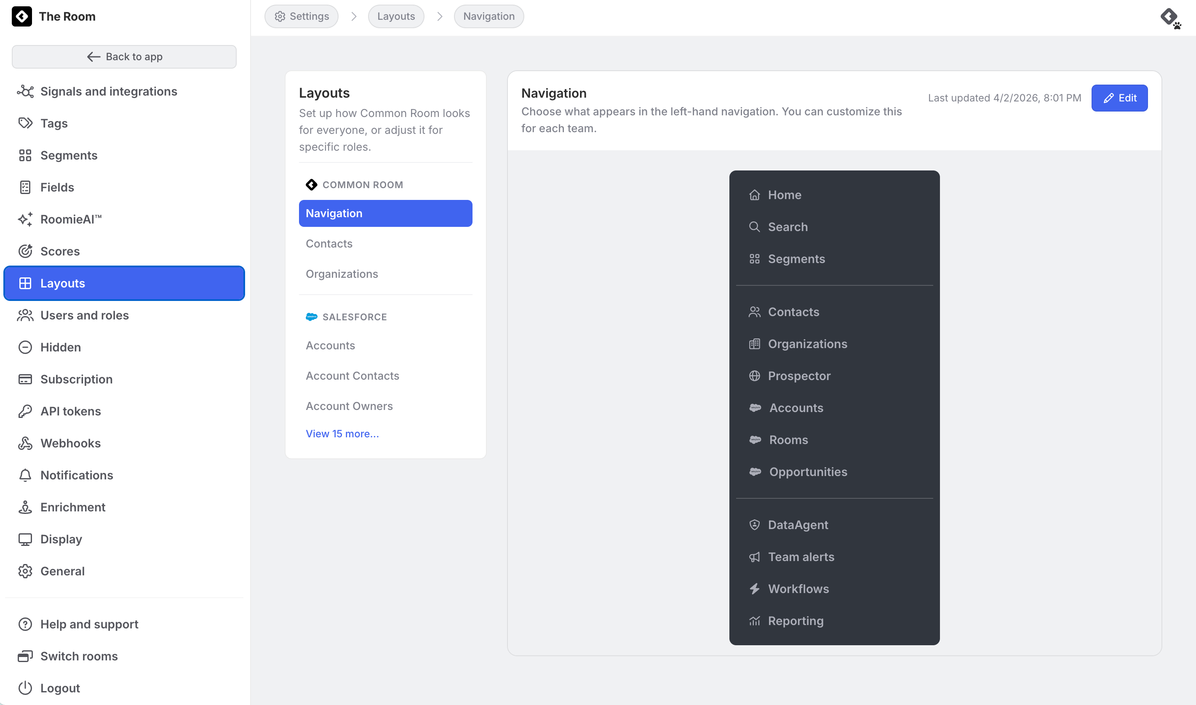The width and height of the screenshot is (1196, 705).
Task: Click the Workflows lightning bolt icon
Action: pyautogui.click(x=754, y=588)
